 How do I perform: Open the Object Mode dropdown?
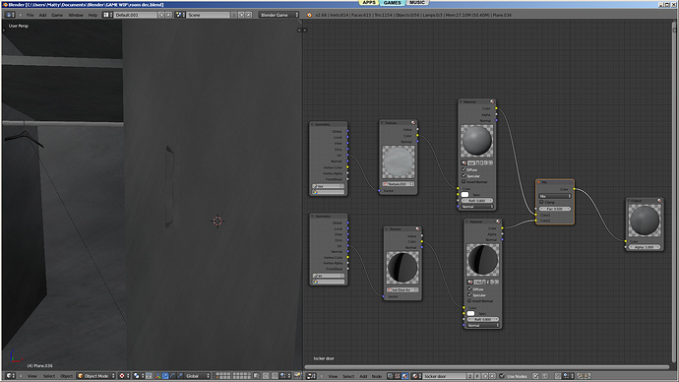point(96,376)
